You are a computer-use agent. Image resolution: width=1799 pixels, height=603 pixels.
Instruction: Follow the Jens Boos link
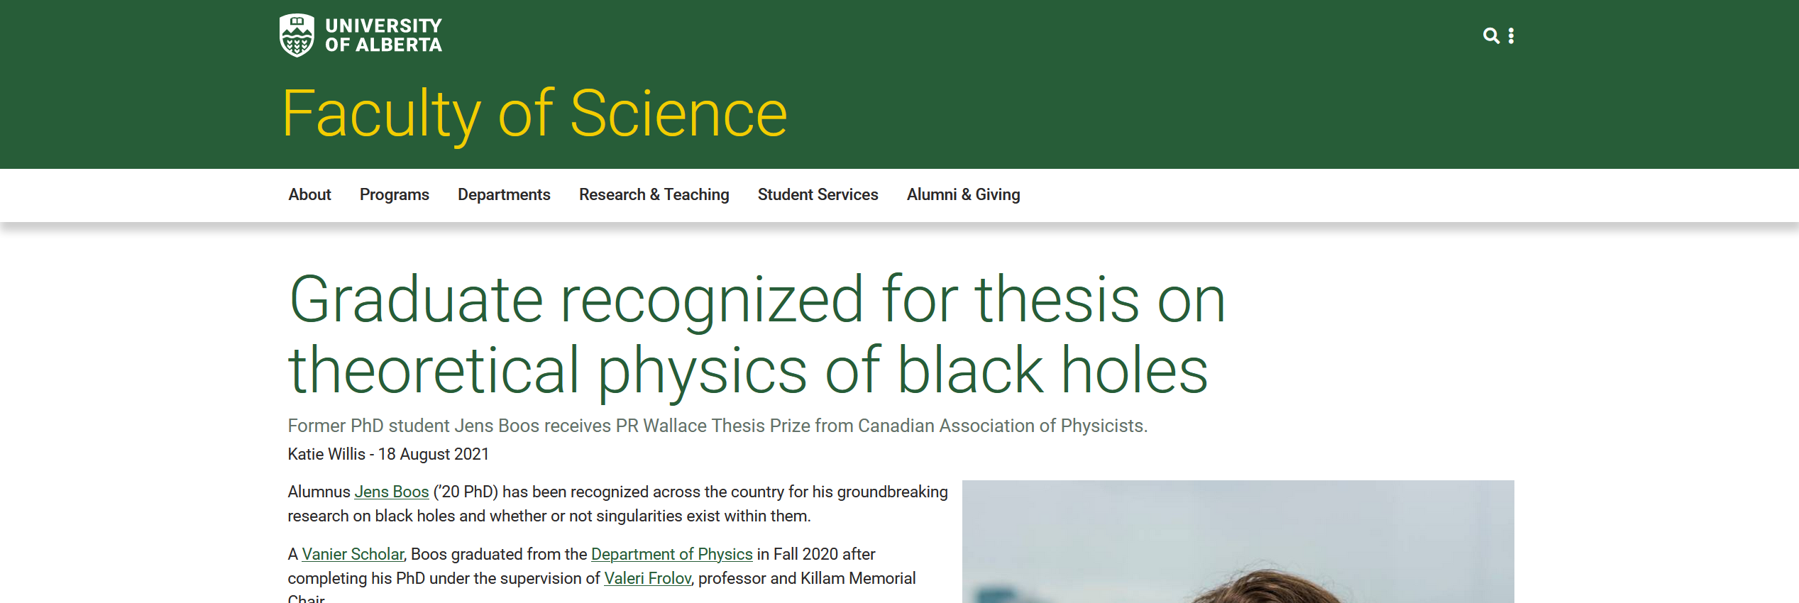392,492
